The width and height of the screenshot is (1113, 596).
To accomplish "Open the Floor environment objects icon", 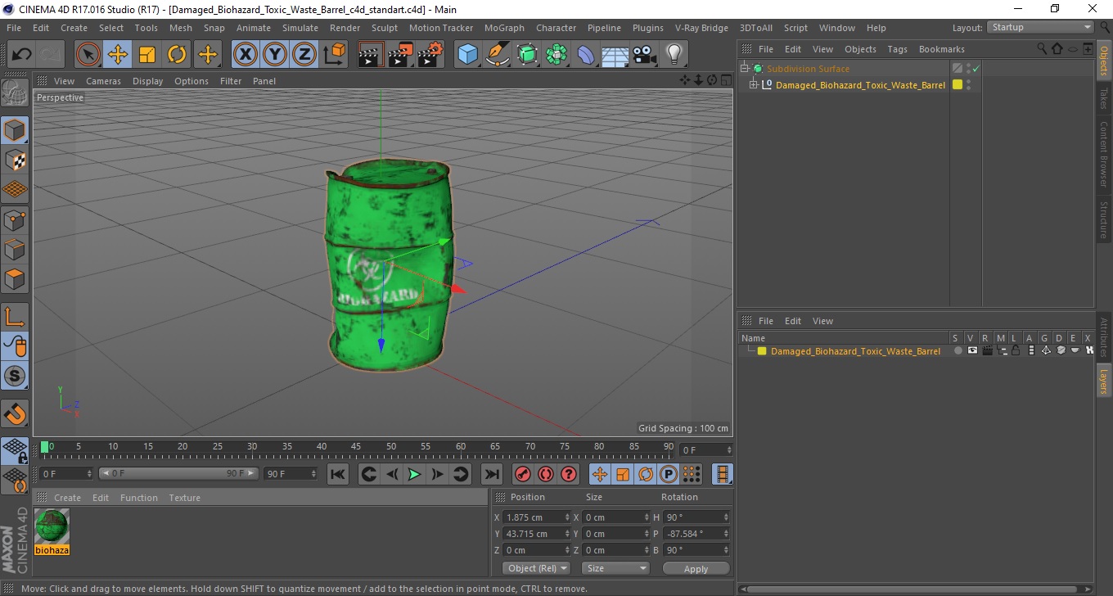I will [x=615, y=55].
